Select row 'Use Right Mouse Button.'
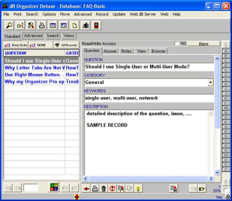232x201 pixels. [x=41, y=75]
